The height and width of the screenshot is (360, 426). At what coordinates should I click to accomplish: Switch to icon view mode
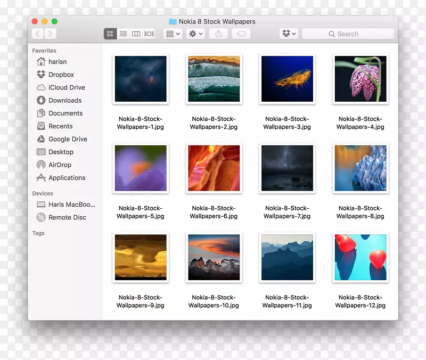pyautogui.click(x=110, y=34)
